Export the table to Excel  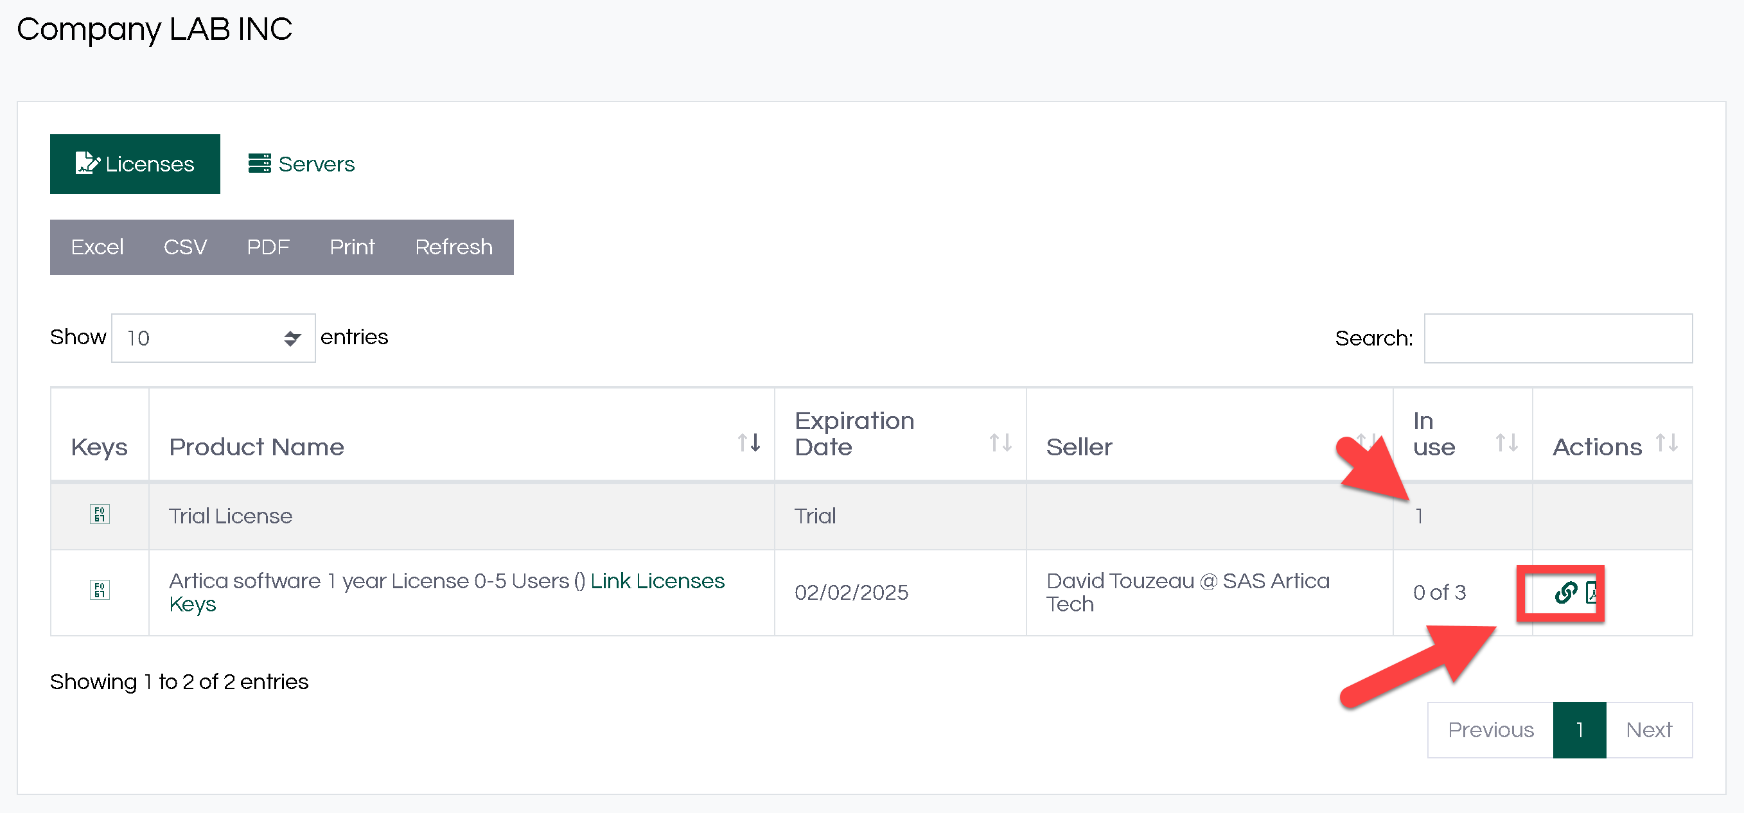(x=97, y=247)
